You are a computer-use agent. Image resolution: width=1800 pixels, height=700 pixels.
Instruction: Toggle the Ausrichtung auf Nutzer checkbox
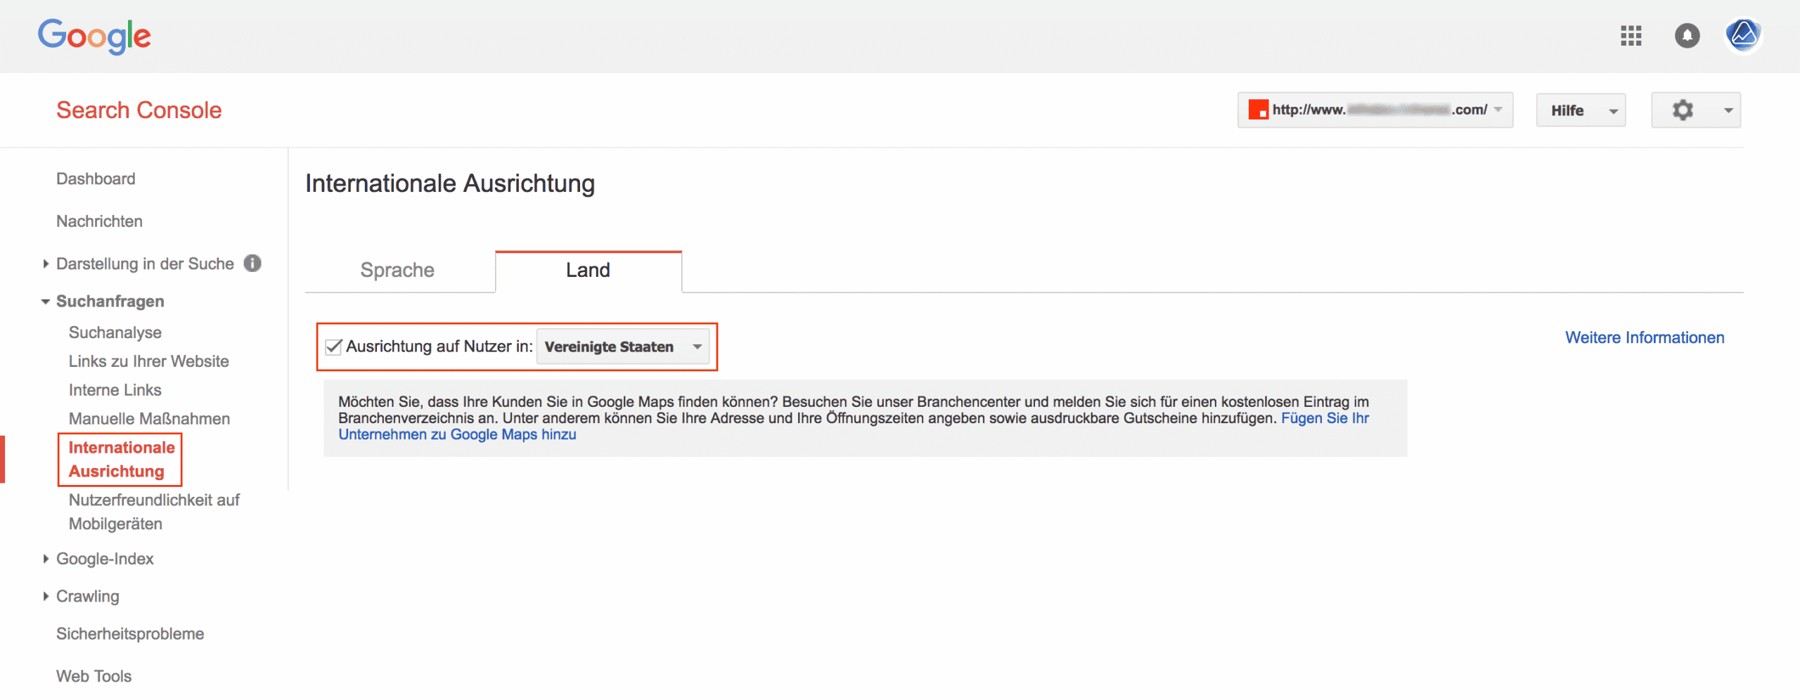point(333,346)
